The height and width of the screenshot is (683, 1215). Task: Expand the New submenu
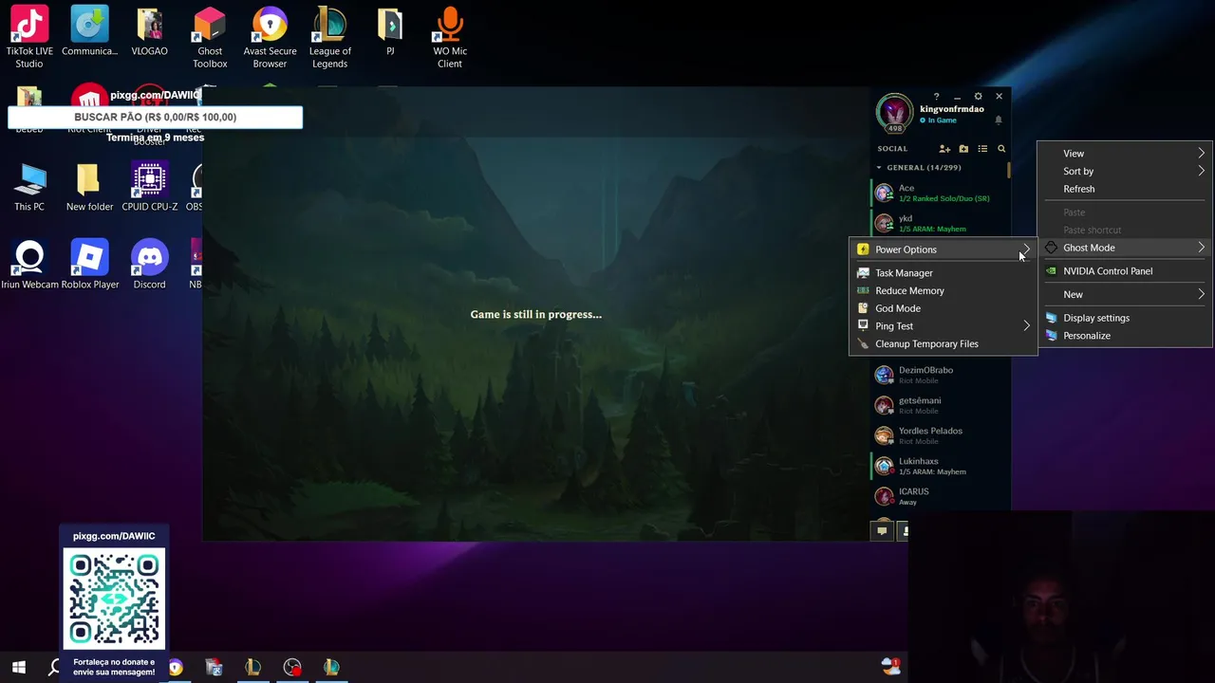click(x=1124, y=295)
